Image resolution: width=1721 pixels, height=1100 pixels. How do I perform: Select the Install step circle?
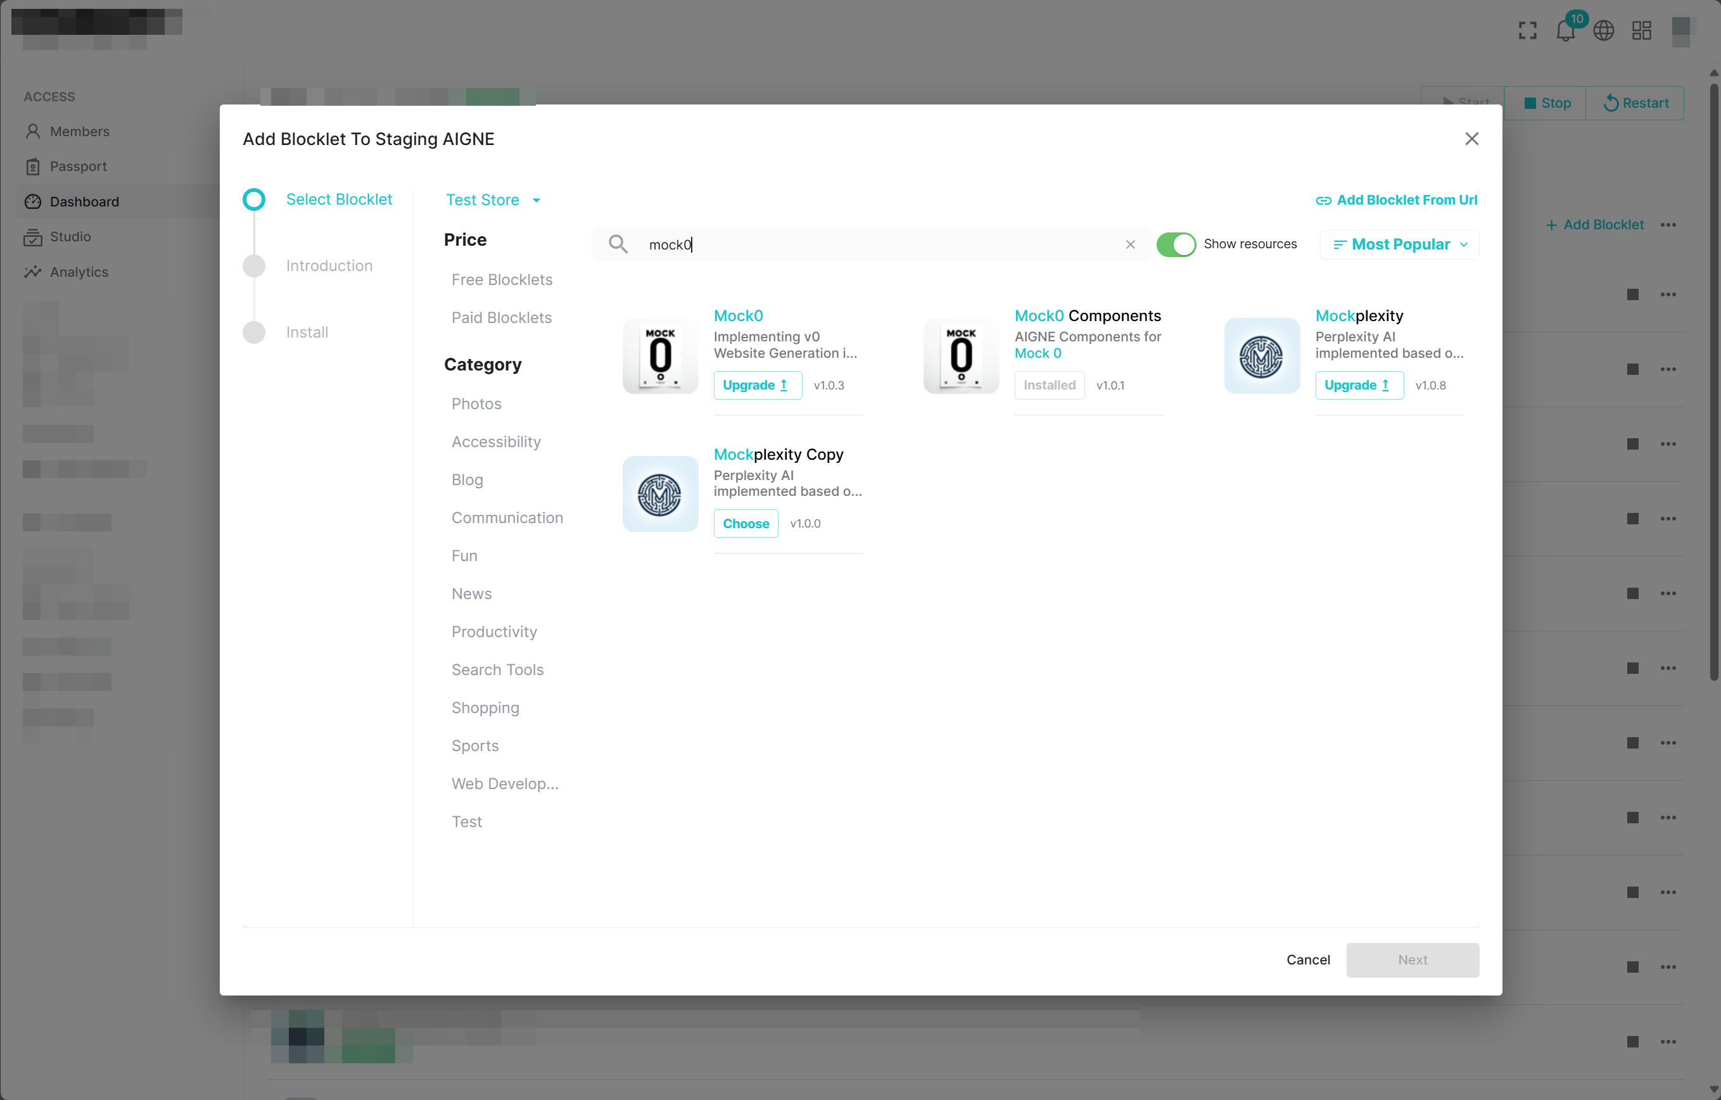click(254, 332)
